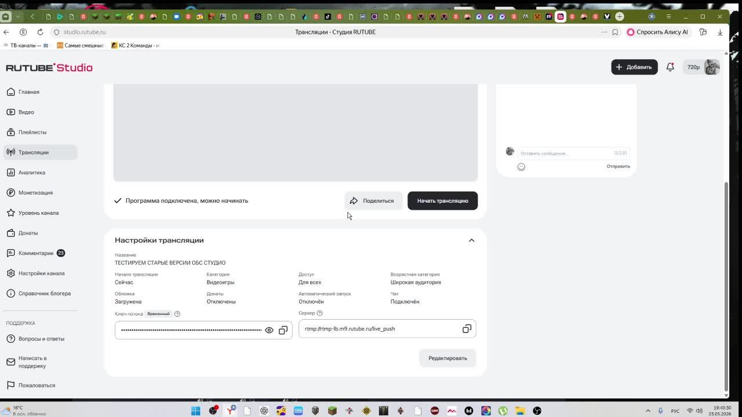
Task: Collapse Настройки трансляции section
Action: [x=471, y=240]
